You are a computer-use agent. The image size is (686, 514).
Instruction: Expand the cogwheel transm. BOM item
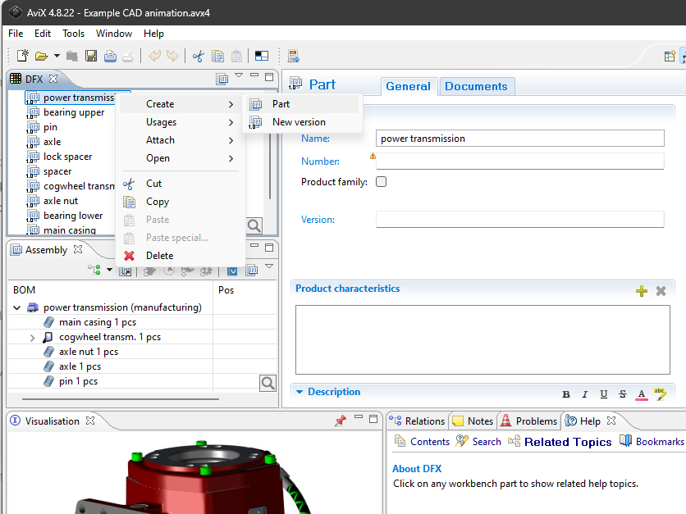click(33, 338)
